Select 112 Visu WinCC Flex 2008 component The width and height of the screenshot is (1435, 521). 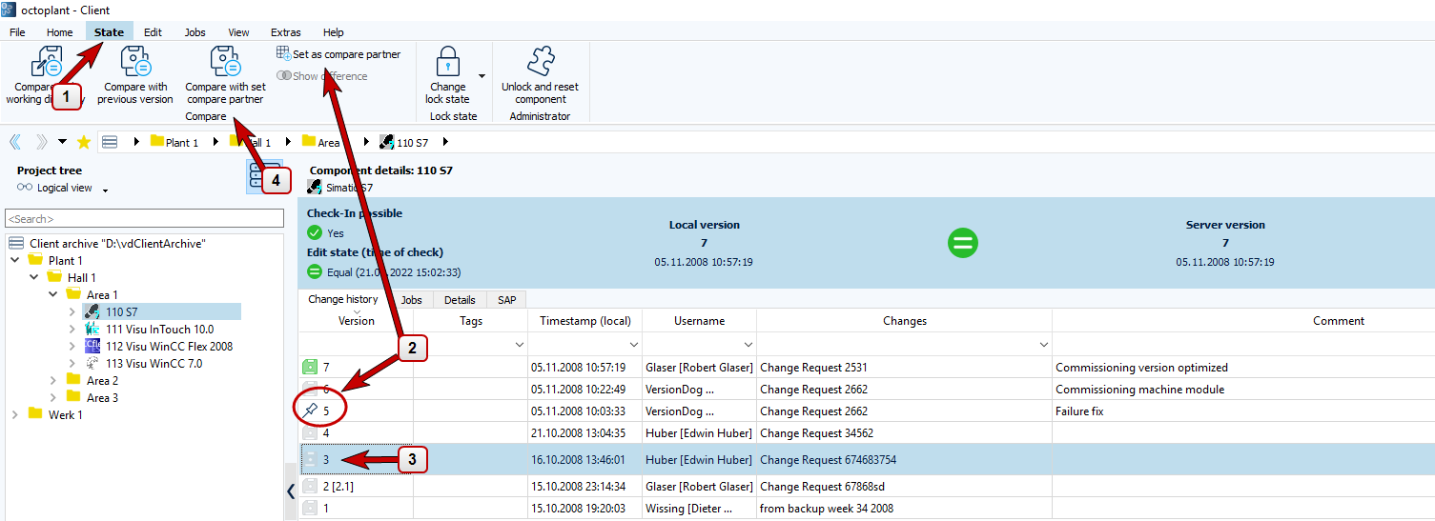click(x=169, y=346)
